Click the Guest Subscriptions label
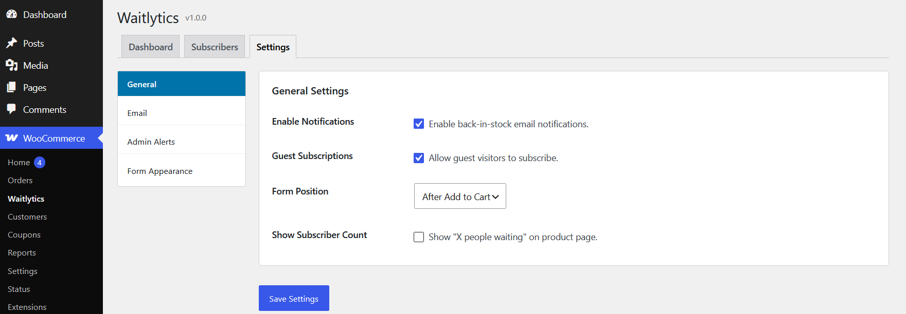The height and width of the screenshot is (314, 906). pyautogui.click(x=312, y=156)
